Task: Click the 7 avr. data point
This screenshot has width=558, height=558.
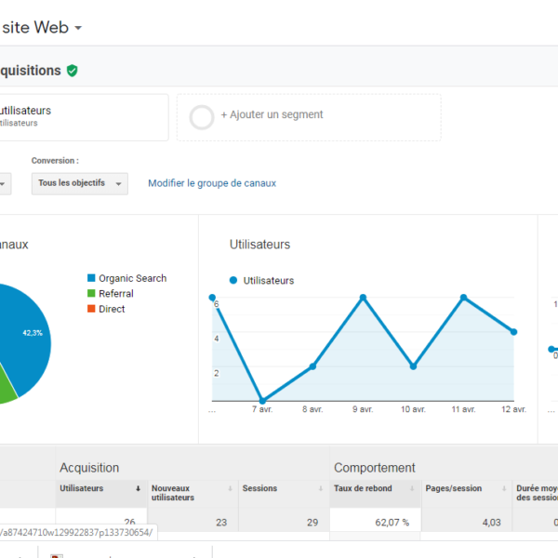Action: [x=262, y=401]
